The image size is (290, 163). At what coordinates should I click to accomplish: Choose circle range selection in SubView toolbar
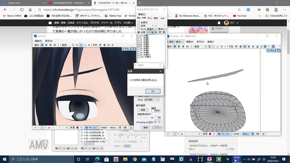(x=81, y=45)
